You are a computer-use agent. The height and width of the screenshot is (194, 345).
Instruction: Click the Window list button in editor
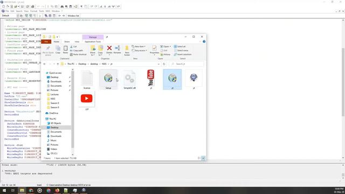[x=73, y=16]
